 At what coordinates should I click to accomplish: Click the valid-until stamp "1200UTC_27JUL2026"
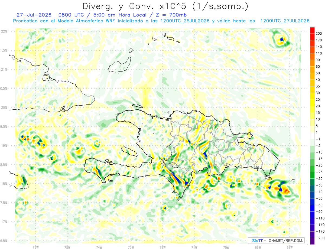[285, 21]
